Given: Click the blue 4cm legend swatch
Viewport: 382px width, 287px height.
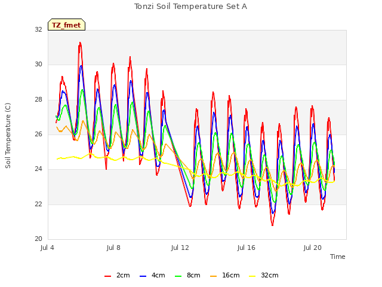Looking at the screenshot, I should pyautogui.click(x=143, y=276).
